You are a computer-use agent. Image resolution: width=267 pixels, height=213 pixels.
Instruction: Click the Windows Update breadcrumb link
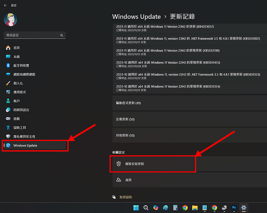tap(136, 17)
